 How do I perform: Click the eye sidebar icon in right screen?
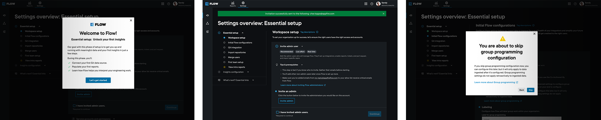click(x=411, y=15)
